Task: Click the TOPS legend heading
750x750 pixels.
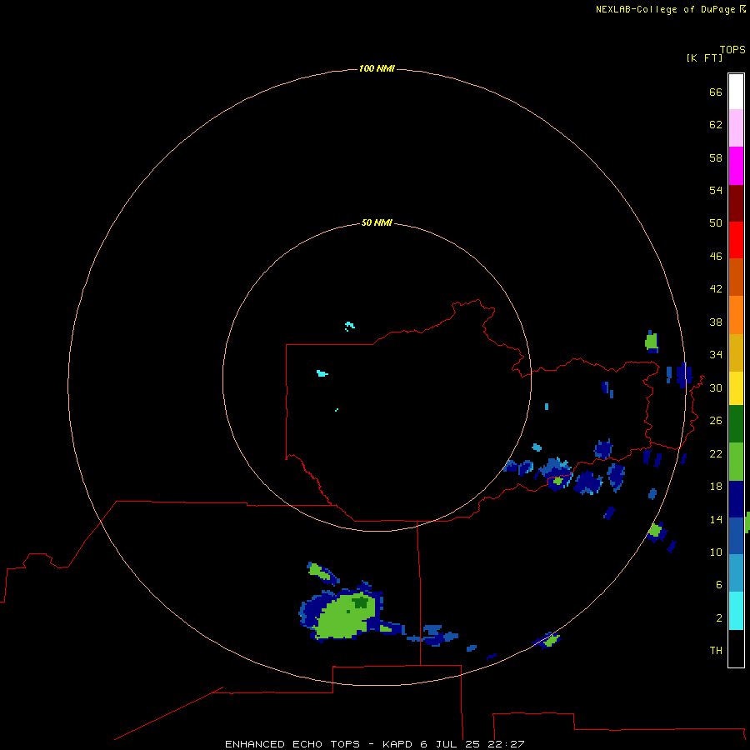Action: 732,49
